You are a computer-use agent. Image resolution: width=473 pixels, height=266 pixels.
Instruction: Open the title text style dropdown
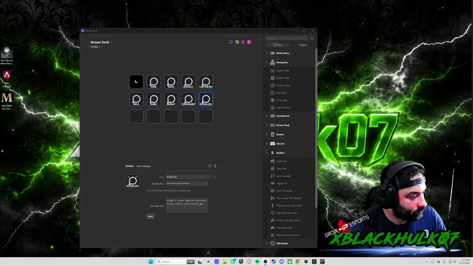(214, 177)
